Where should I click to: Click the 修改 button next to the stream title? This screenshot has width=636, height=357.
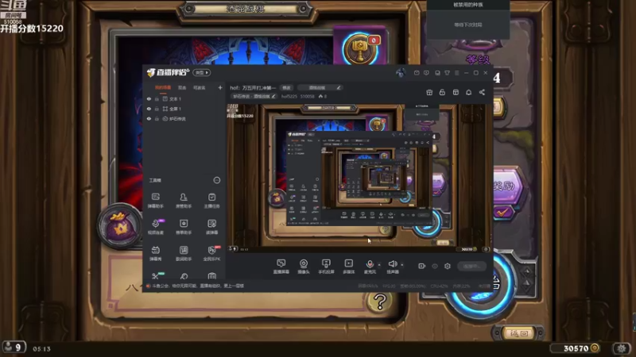click(x=286, y=87)
